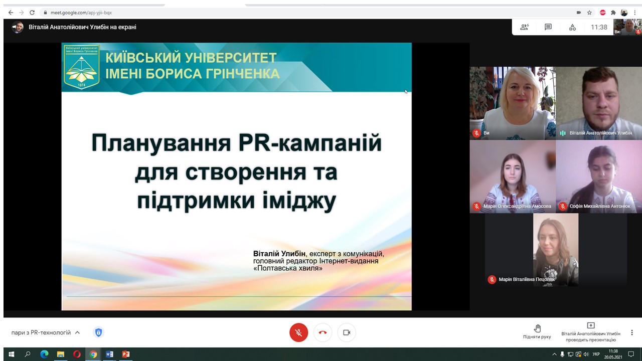
Task: Bookmark this page with the star icon
Action: click(x=590, y=13)
